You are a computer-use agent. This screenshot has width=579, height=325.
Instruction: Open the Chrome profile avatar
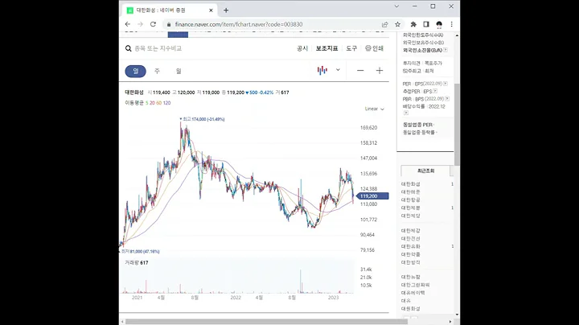(439, 24)
